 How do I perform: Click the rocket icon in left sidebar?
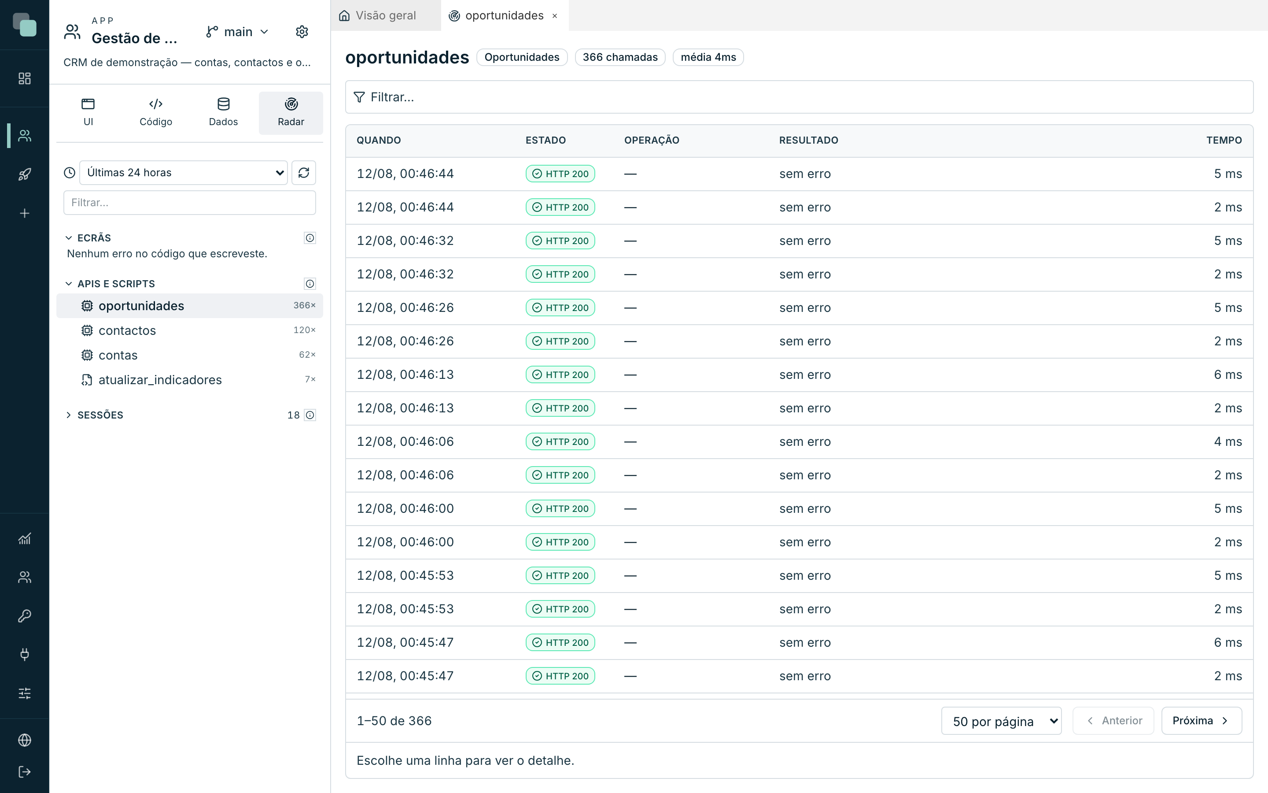click(x=25, y=174)
